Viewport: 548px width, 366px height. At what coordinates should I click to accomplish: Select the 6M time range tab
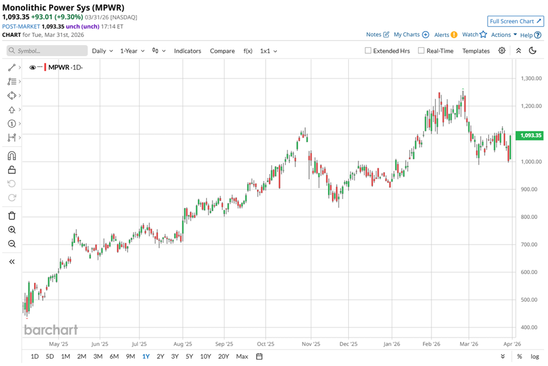114,356
